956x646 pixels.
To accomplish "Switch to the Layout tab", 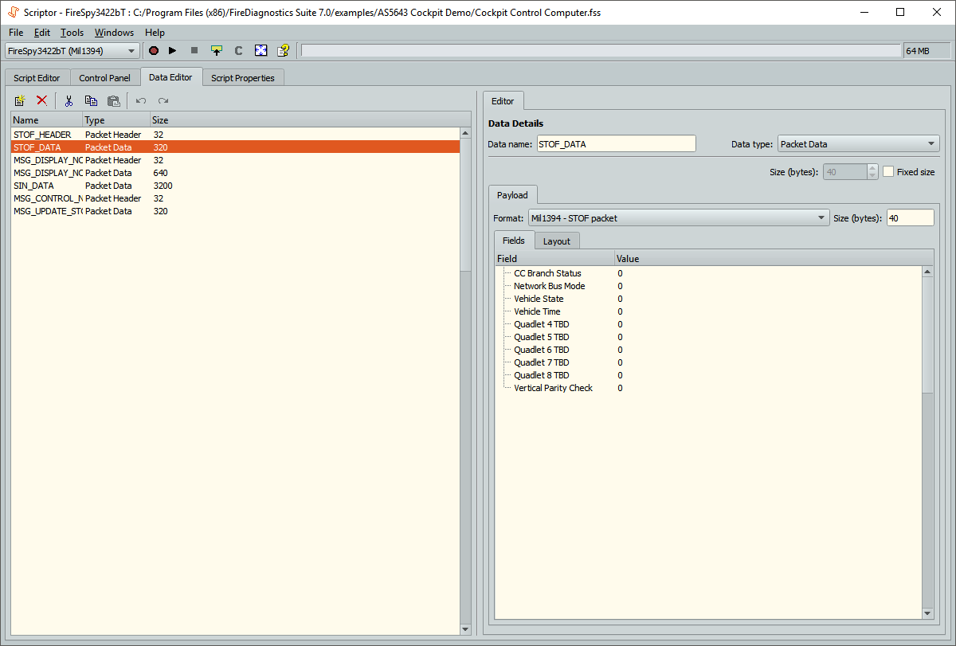I will pos(557,241).
